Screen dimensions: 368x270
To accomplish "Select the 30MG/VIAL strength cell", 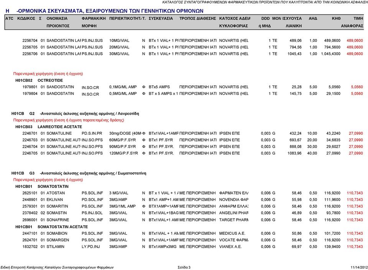I will click(x=119, y=54).
